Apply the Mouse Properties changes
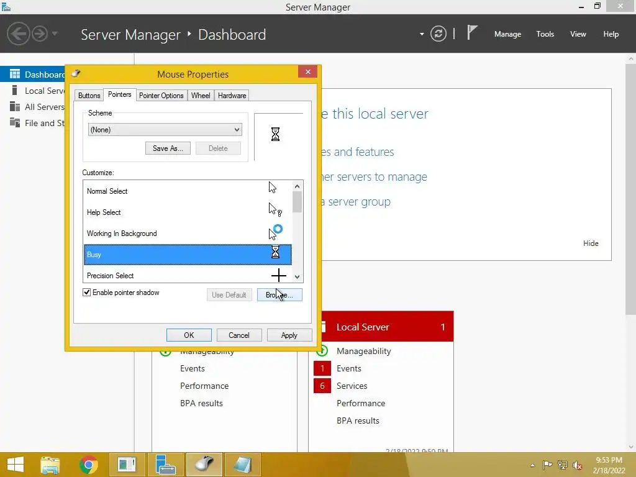Screen dimensions: 636x477 [x=289, y=335]
